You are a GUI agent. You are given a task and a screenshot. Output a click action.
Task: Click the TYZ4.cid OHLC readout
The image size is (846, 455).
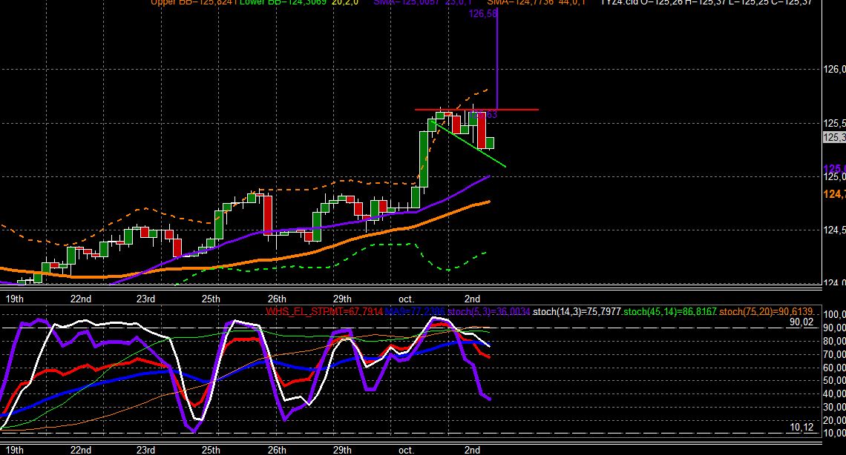[706, 3]
